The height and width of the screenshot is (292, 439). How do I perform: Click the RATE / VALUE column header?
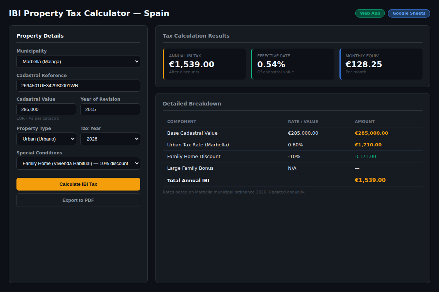pos(303,122)
